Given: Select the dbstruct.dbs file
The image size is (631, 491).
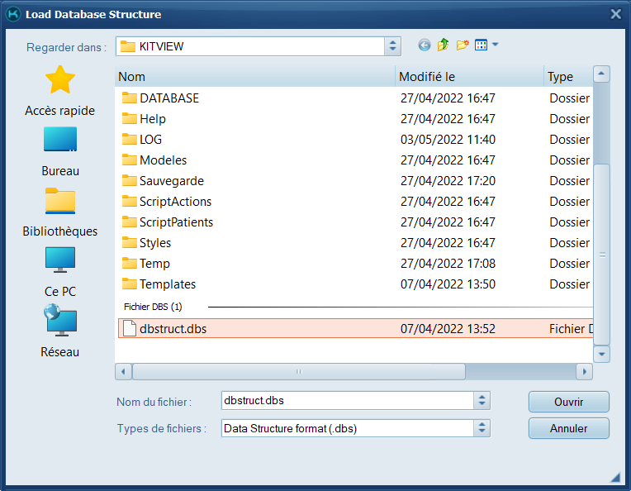Looking at the screenshot, I should click(173, 329).
